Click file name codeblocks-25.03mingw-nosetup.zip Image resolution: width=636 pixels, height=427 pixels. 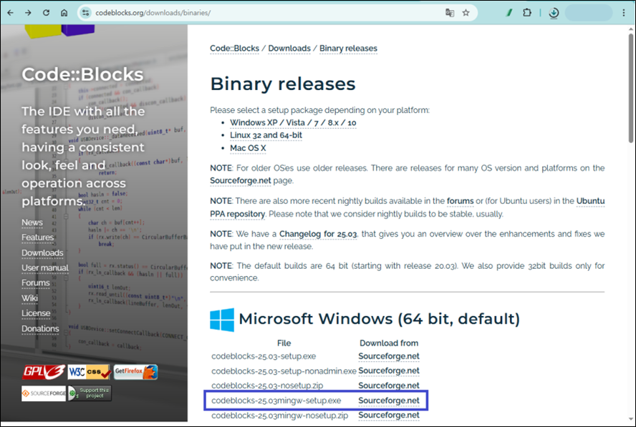point(280,416)
